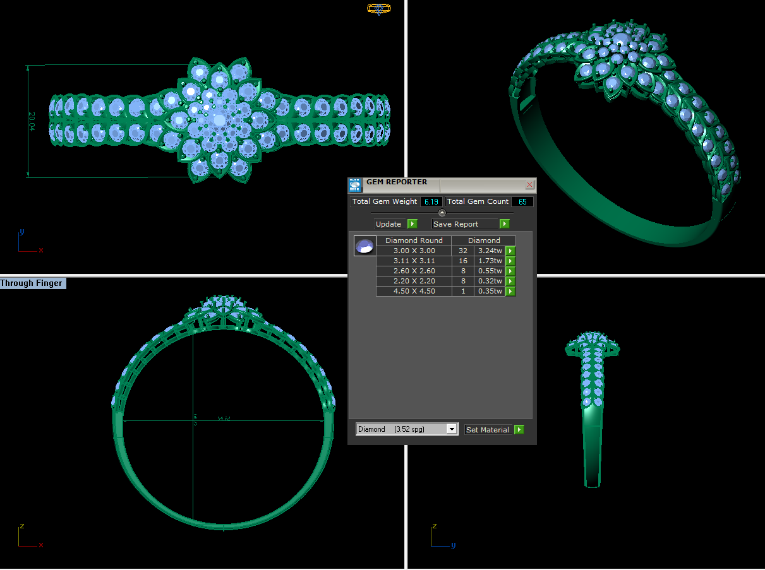Click the Total Gem Count value 65
The image size is (765, 570).
click(x=522, y=201)
